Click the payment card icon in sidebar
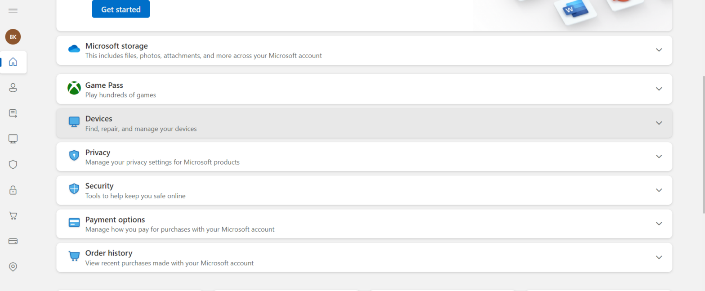Viewport: 705px width, 291px height. (x=13, y=242)
